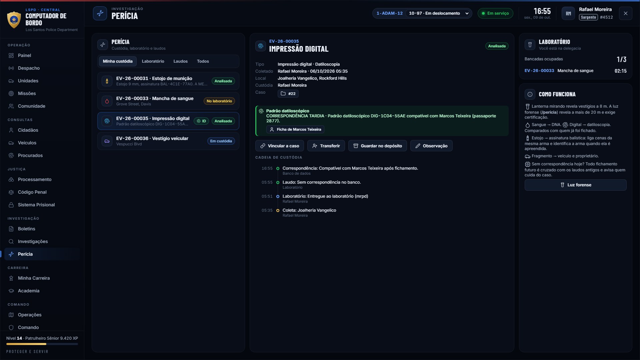The image size is (640, 360).
Task: Click the XP level progress bar
Action: [x=42, y=344]
